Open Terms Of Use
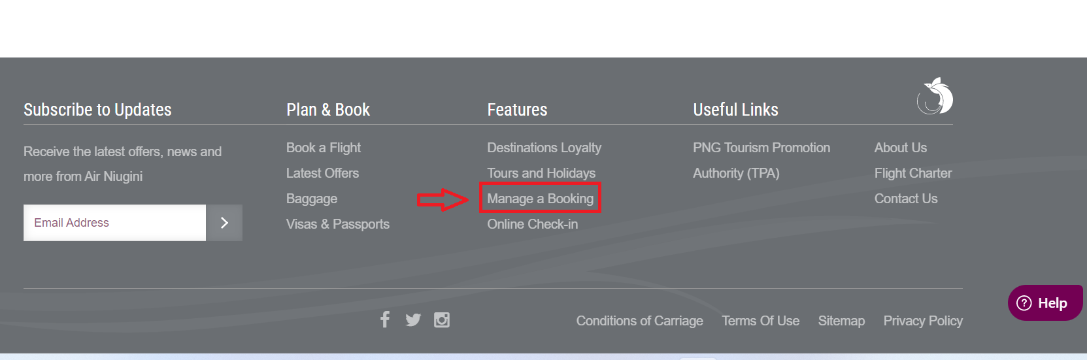1087x360 pixels. pyautogui.click(x=760, y=321)
